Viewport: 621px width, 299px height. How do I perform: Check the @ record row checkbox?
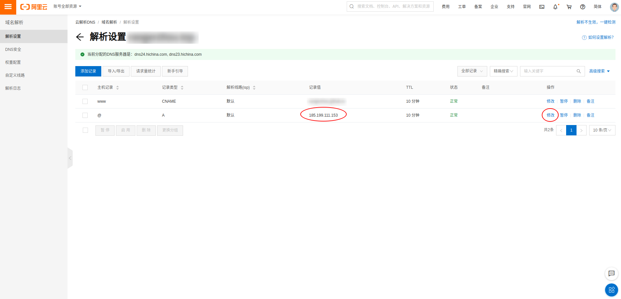point(85,115)
